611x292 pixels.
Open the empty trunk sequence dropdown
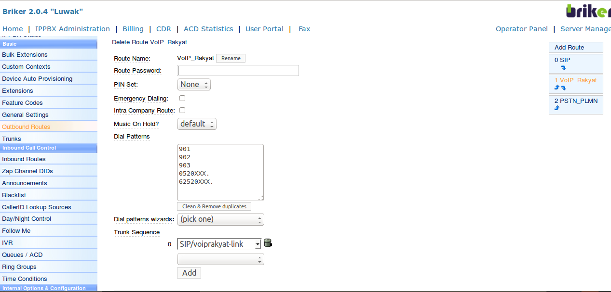pyautogui.click(x=221, y=259)
